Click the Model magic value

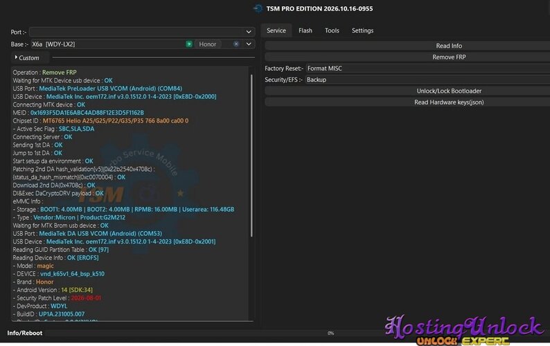coord(45,266)
